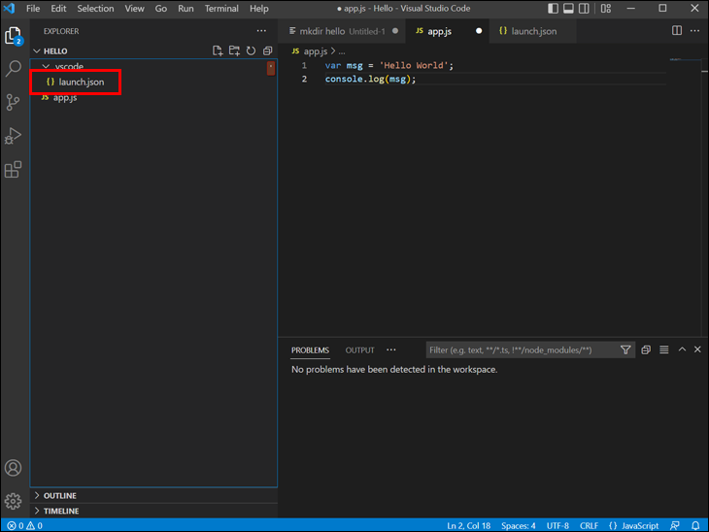Switch to the launch.json editor tab
This screenshot has width=709, height=532.
pos(528,31)
